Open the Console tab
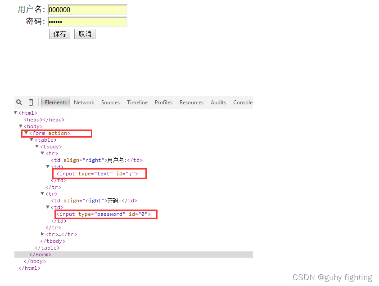 pyautogui.click(x=243, y=103)
